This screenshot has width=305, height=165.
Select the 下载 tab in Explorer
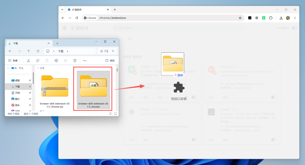pos(29,44)
